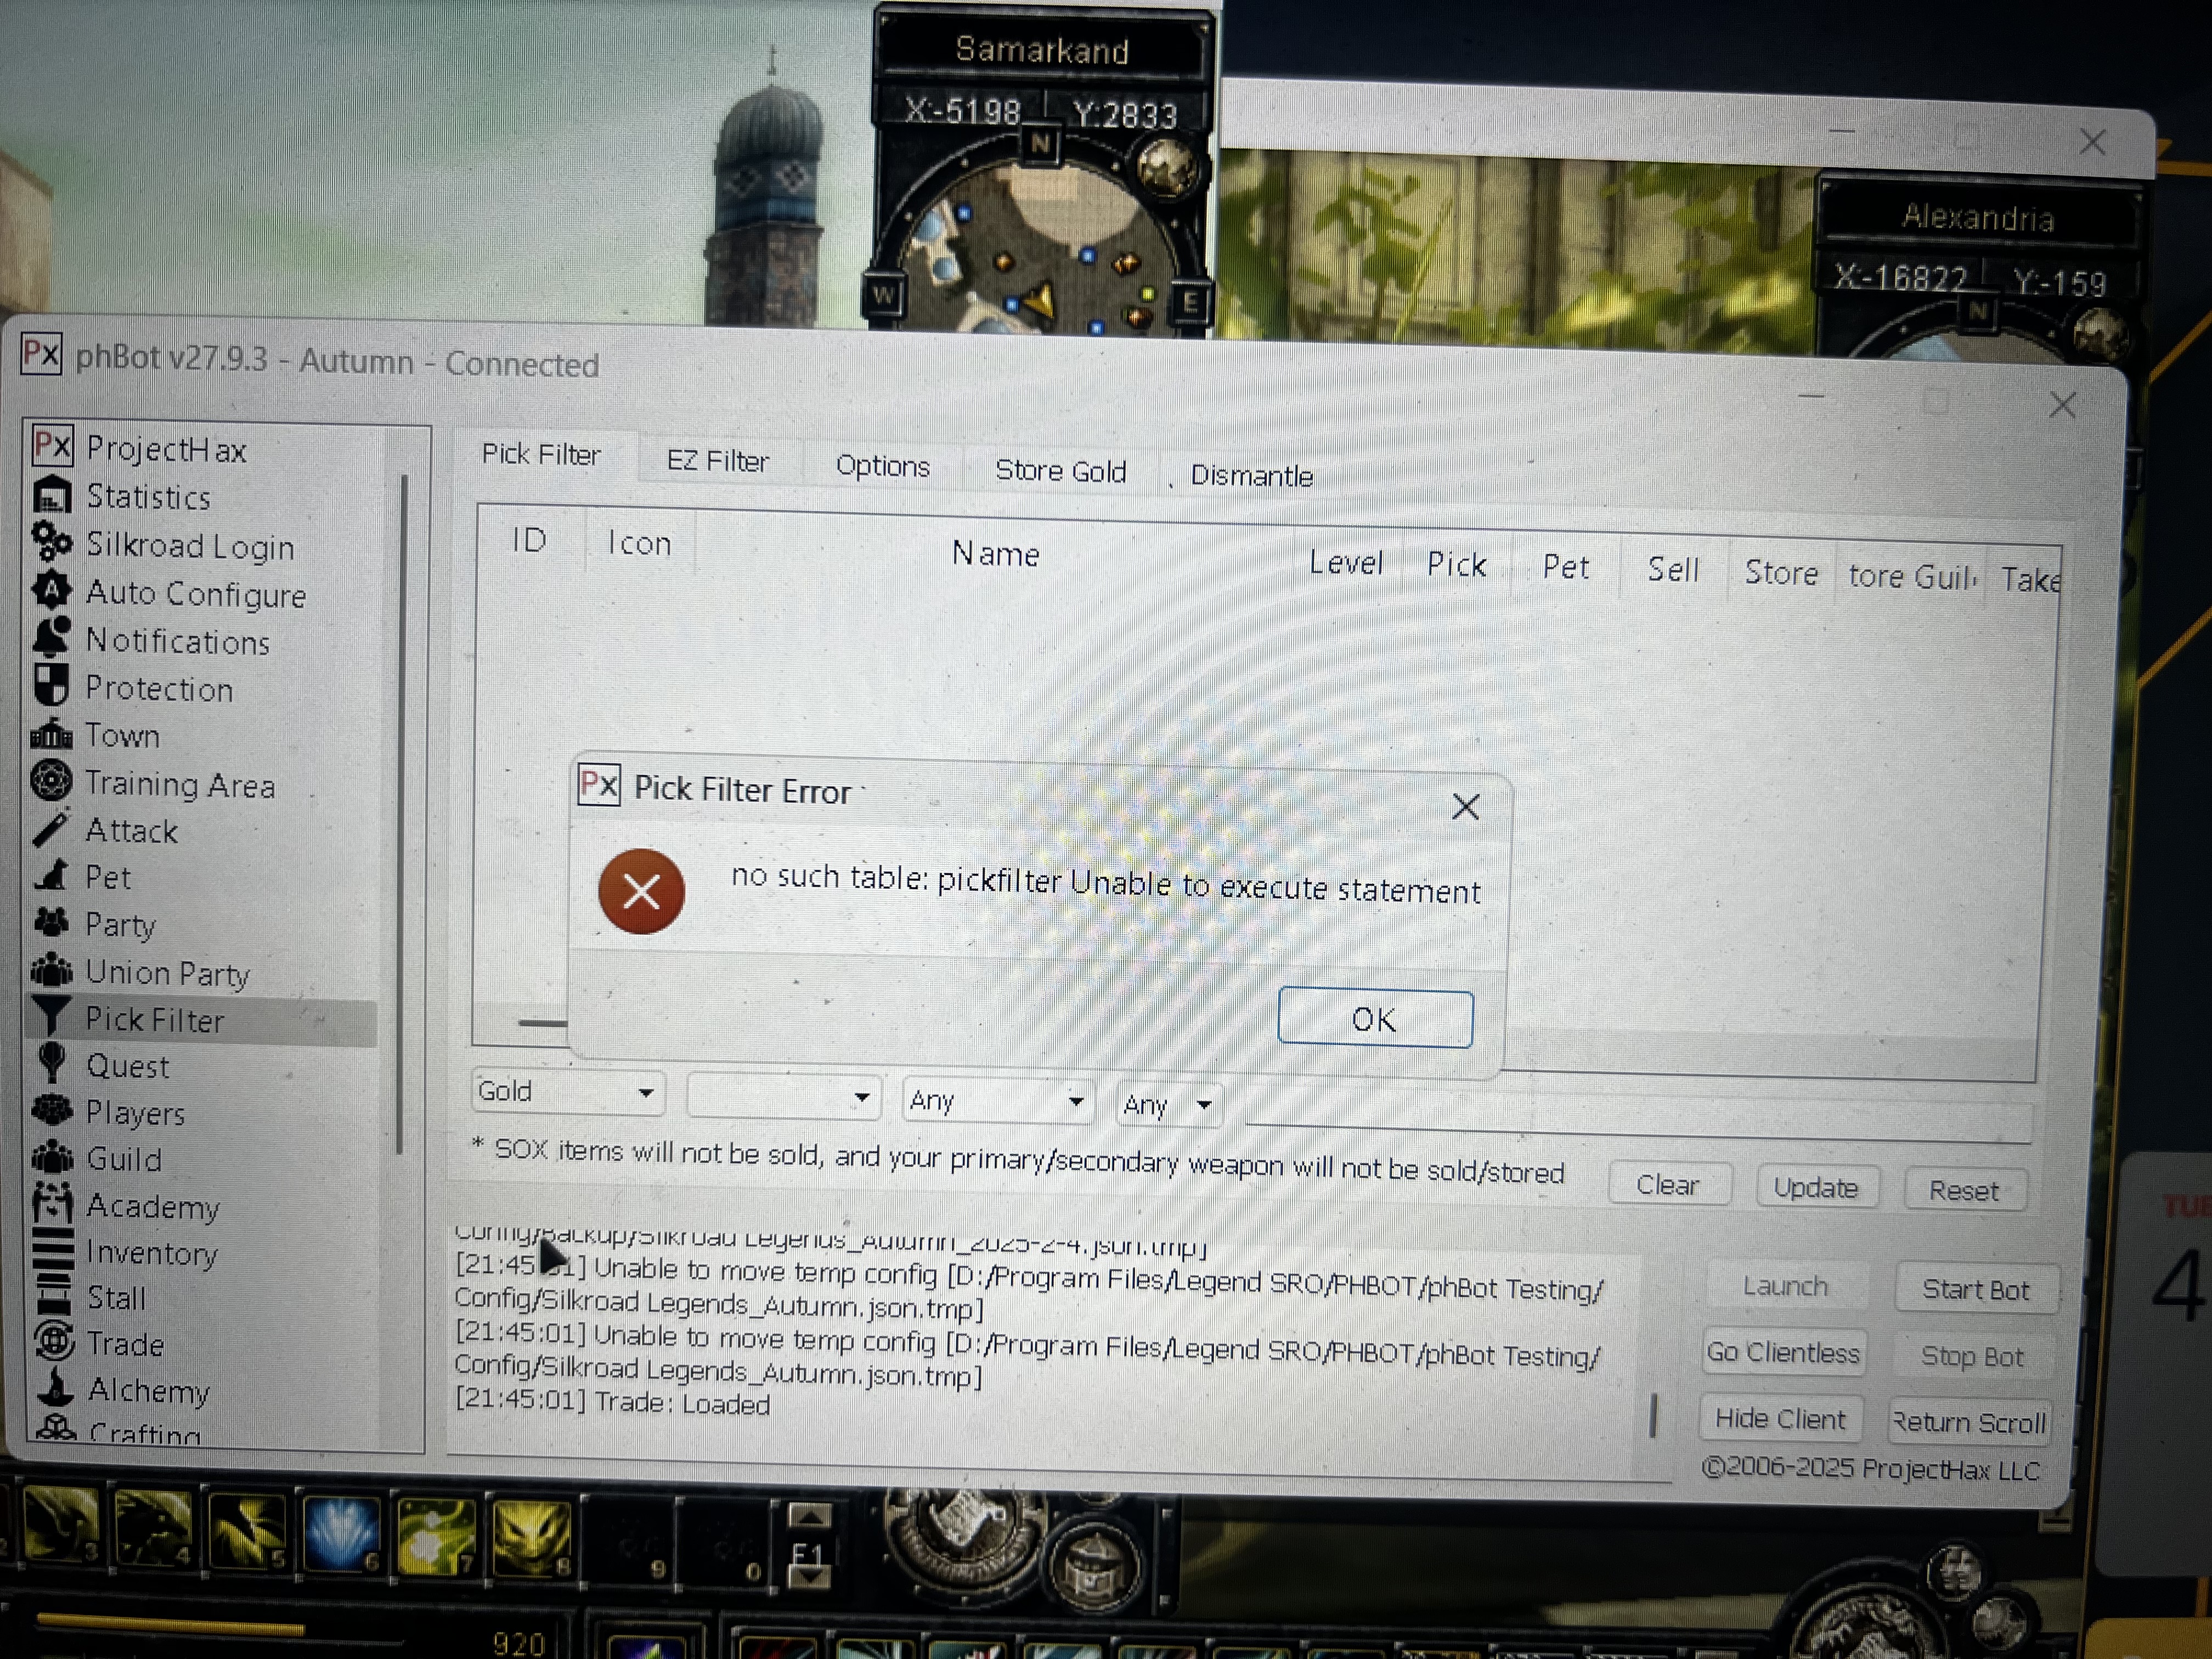This screenshot has height=1659, width=2212.
Task: Switch to the Dismantle tab
Action: coord(1250,475)
